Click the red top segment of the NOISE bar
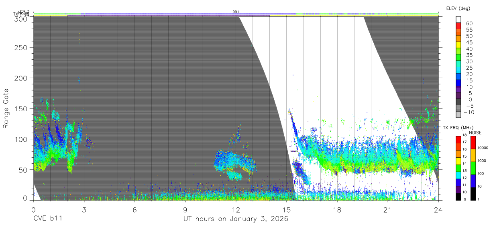 tap(473, 143)
